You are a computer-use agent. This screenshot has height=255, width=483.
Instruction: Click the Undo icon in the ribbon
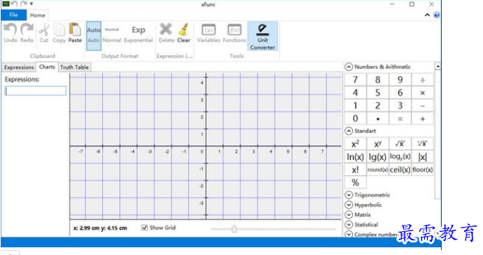(10, 29)
